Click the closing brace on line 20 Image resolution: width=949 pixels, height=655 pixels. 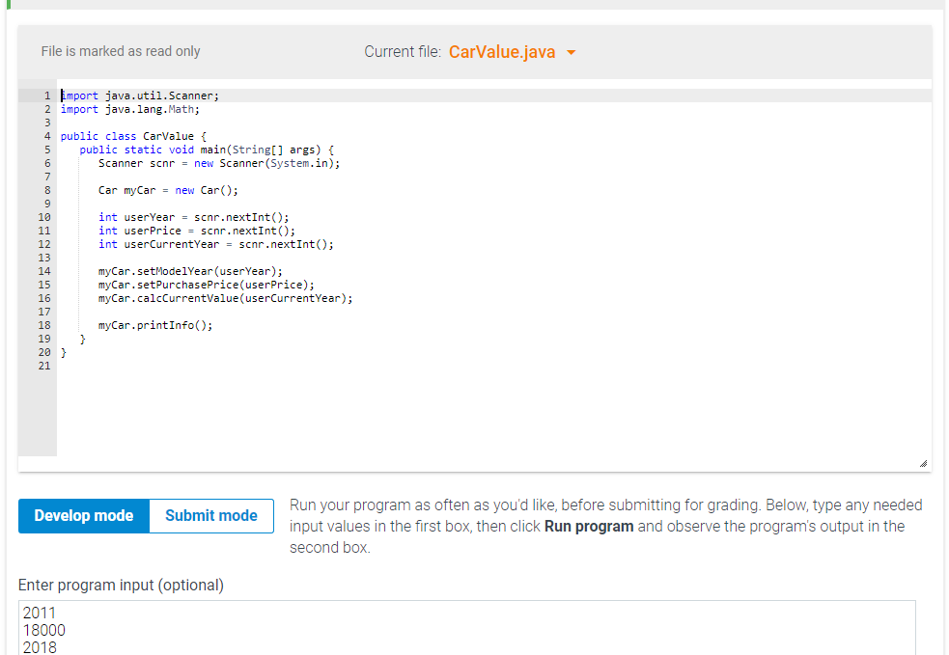[x=63, y=352]
